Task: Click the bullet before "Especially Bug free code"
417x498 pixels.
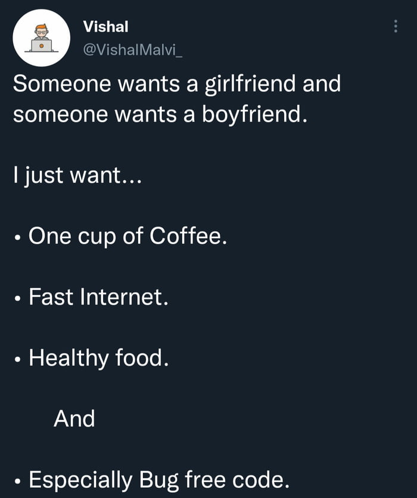Action: point(19,481)
